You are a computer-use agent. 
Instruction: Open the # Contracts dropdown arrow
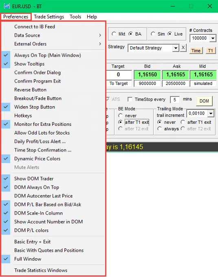[x=213, y=38]
